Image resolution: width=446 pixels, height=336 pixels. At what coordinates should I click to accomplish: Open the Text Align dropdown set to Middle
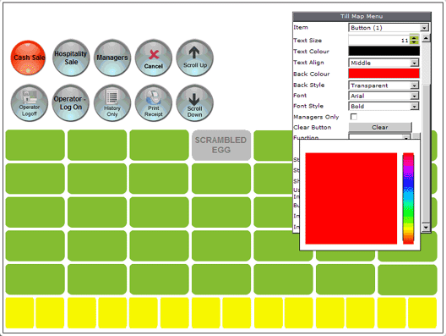tap(383, 63)
